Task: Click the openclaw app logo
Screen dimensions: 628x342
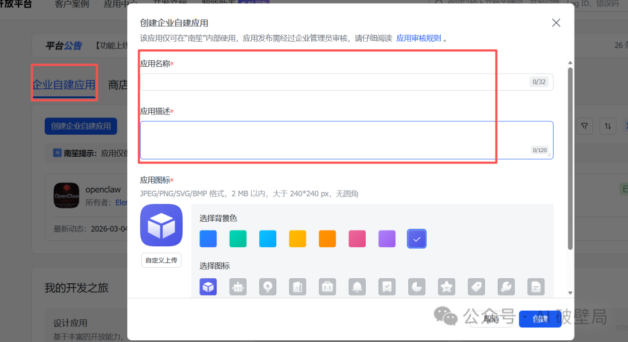Action: 66,196
